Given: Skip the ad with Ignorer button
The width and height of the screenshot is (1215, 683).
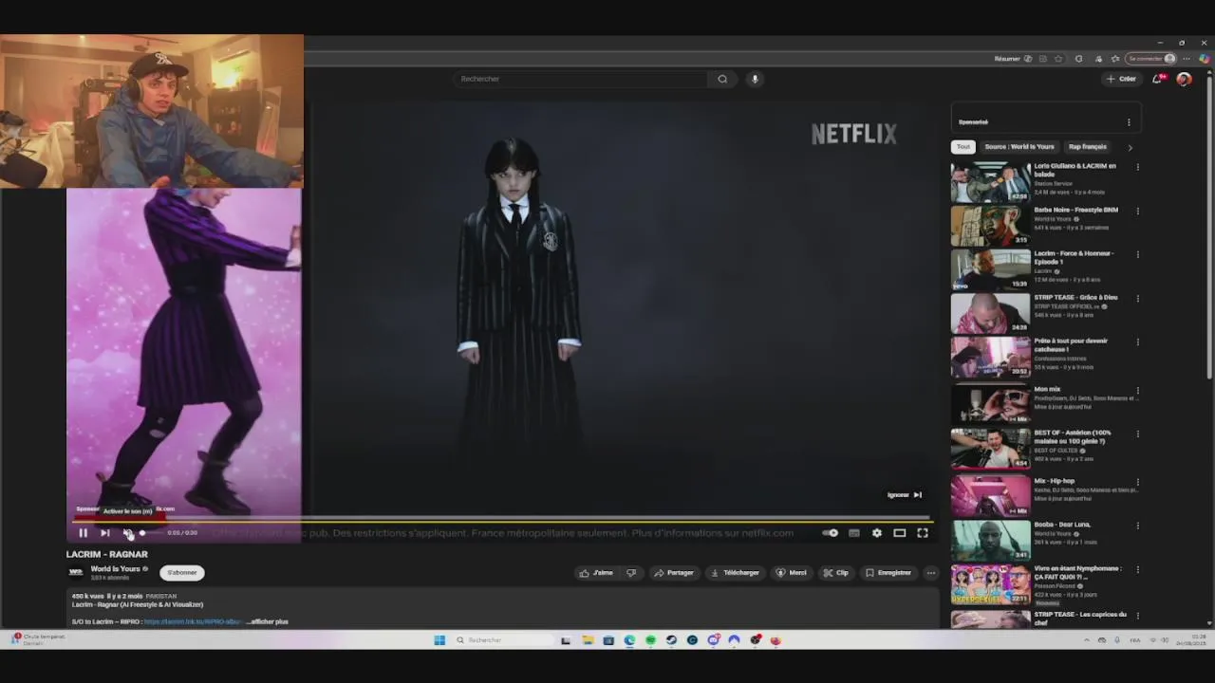Looking at the screenshot, I should [905, 495].
